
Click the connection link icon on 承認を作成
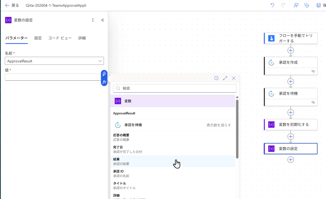313,71
